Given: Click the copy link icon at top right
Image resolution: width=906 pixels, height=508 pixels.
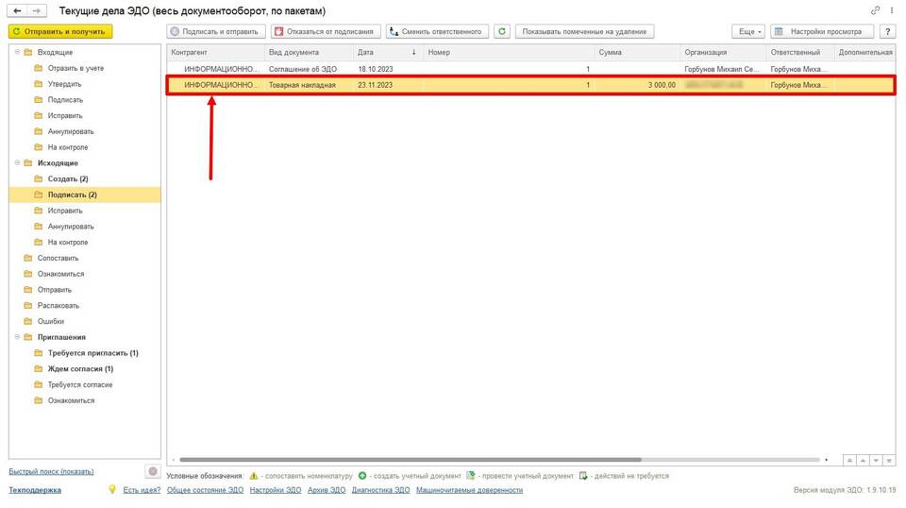Looking at the screenshot, I should point(876,10).
